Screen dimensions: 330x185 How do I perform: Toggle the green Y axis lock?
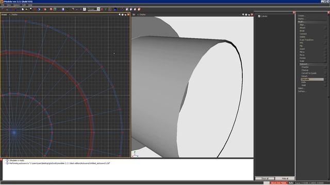pos(106,9)
